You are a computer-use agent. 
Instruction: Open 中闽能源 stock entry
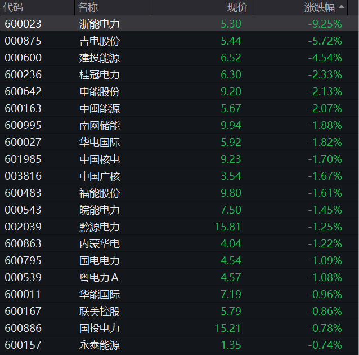click(100, 108)
